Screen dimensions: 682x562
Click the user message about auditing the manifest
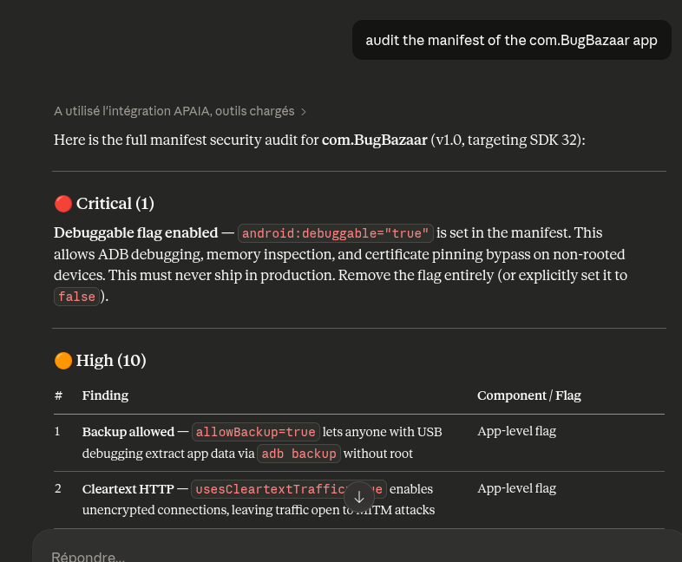(x=511, y=40)
